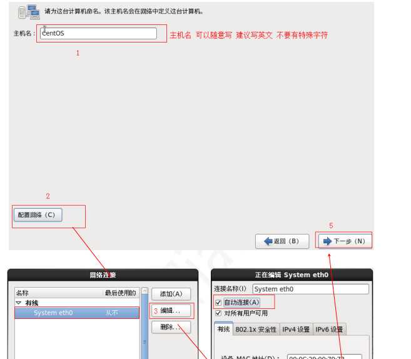Screen dimensions: 411x359
Task: Select the System eth0 connection row
Action: coord(77,313)
